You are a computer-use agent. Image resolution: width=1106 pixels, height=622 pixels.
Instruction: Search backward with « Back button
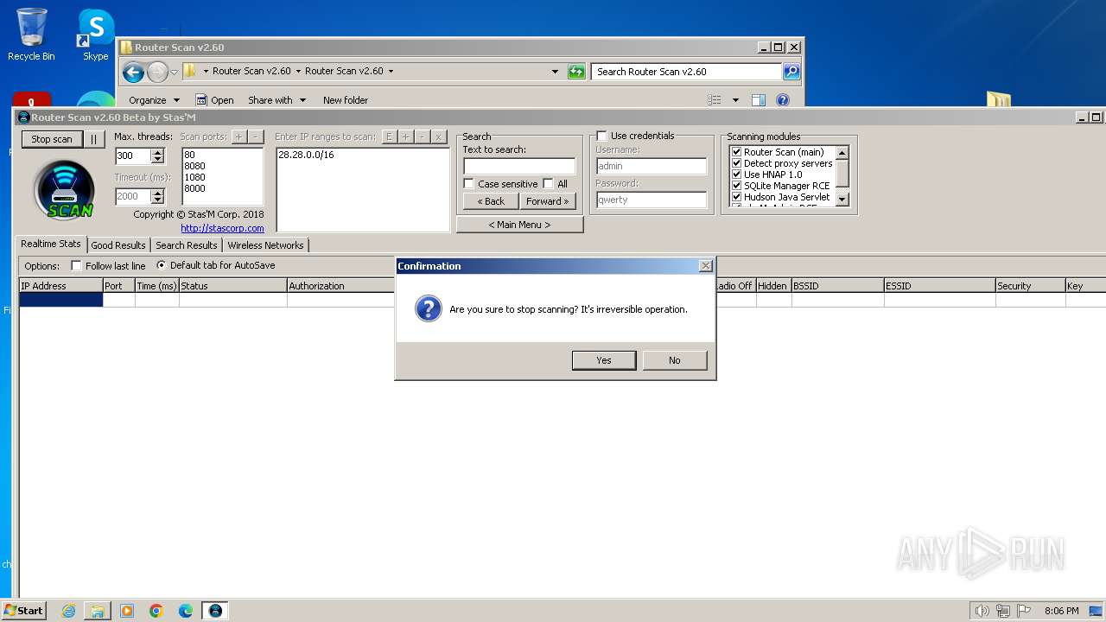(x=491, y=201)
